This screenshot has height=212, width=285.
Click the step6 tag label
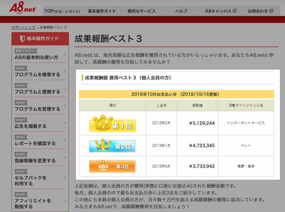[x=21, y=154]
